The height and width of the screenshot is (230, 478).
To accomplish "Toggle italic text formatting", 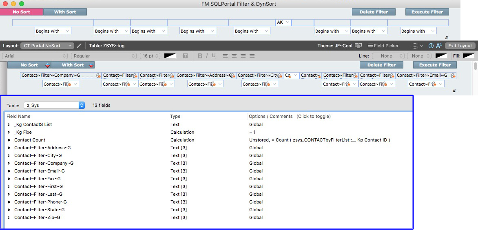I will (x=207, y=56).
